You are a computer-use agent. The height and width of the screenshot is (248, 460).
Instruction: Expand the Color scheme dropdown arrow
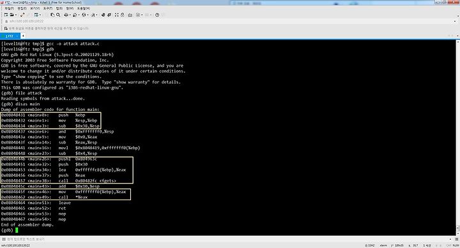pos(79,15)
